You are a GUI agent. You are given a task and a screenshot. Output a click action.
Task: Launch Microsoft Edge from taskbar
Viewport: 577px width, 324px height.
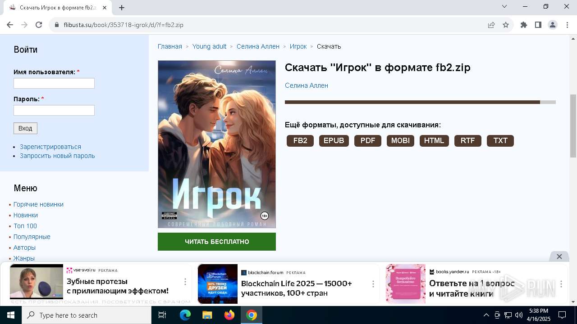tap(185, 315)
